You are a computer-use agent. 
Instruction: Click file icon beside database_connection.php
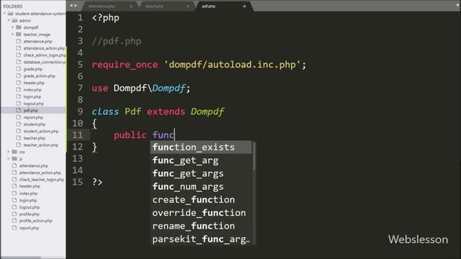(x=19, y=62)
